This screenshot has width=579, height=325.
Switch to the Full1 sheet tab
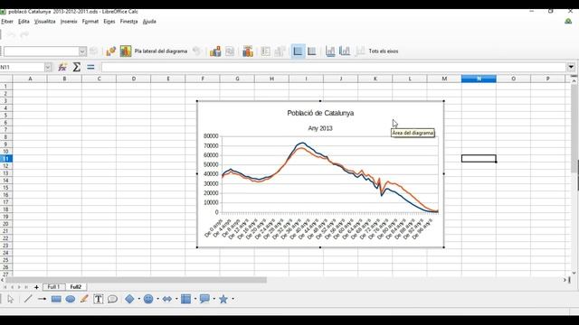point(53,287)
